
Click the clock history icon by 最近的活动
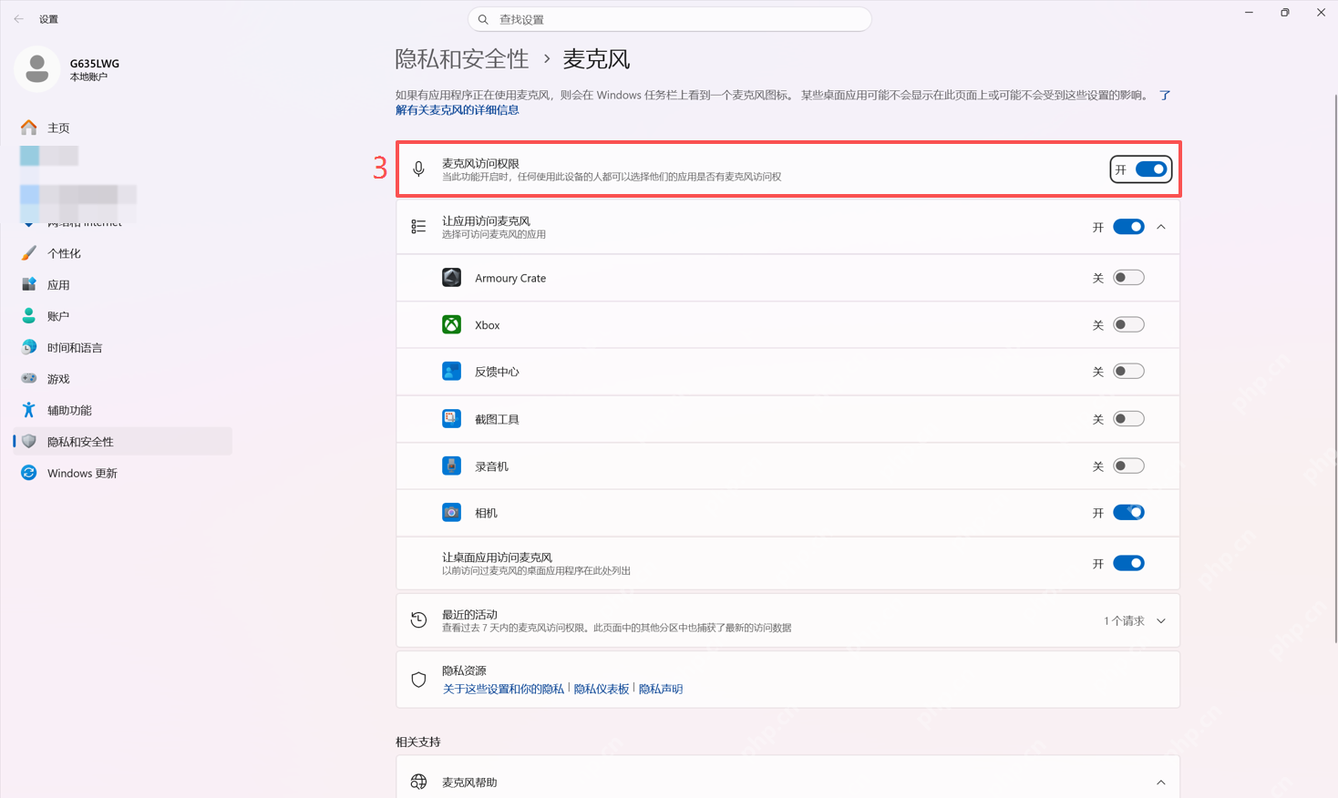418,620
